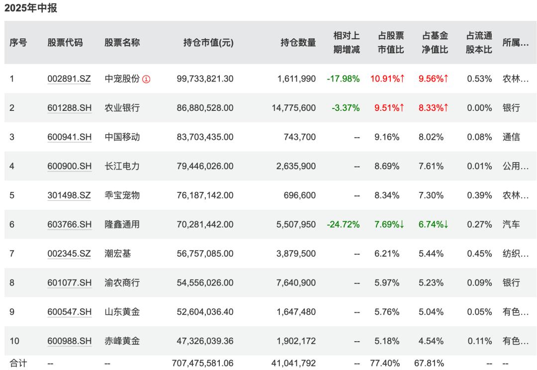Click the 股票代码 column header
537x370 pixels.
[65, 42]
